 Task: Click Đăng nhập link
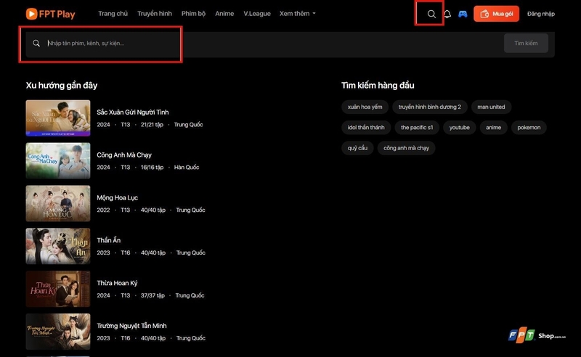click(540, 14)
